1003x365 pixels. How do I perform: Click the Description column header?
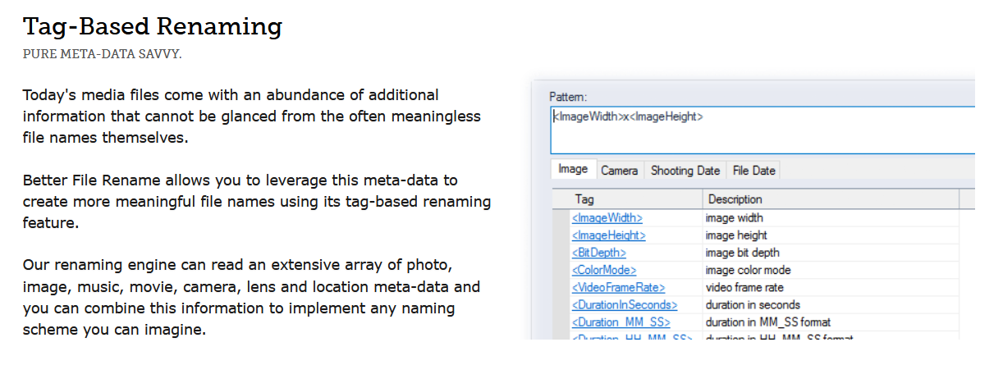[x=831, y=199]
